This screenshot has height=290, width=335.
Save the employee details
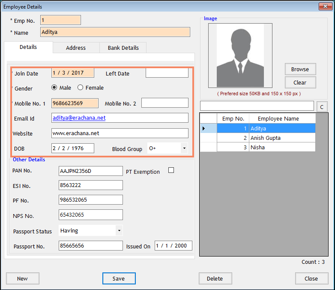click(119, 278)
